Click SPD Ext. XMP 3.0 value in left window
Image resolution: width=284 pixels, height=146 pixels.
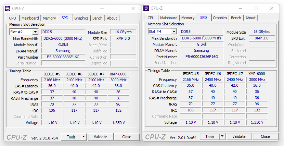tap(123, 38)
